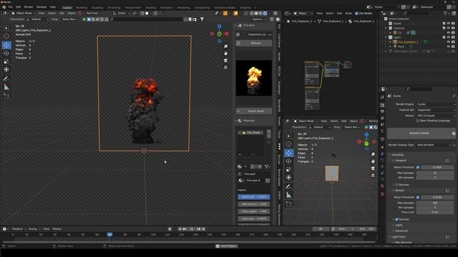The image size is (458, 257).
Task: Open the Window menu
Action: 42,6
